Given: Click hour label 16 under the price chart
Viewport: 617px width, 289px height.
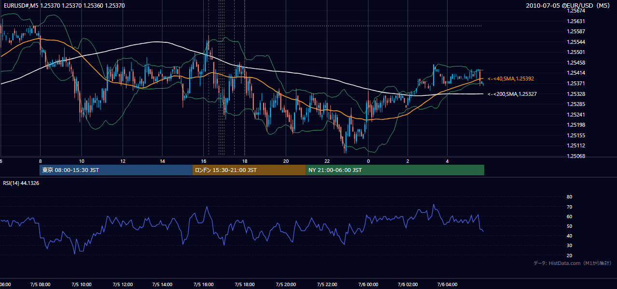Looking at the screenshot, I should click(x=204, y=161).
